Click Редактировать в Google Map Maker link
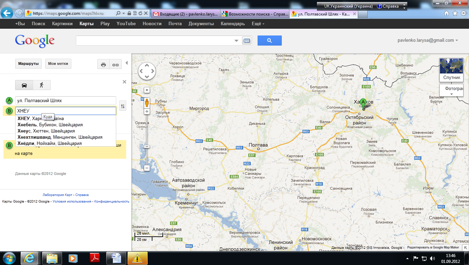Image resolution: width=469 pixels, height=265 pixels. [x=433, y=247]
